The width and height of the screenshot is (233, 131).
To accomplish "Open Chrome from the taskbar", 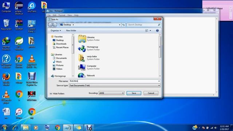I will point(58,128).
